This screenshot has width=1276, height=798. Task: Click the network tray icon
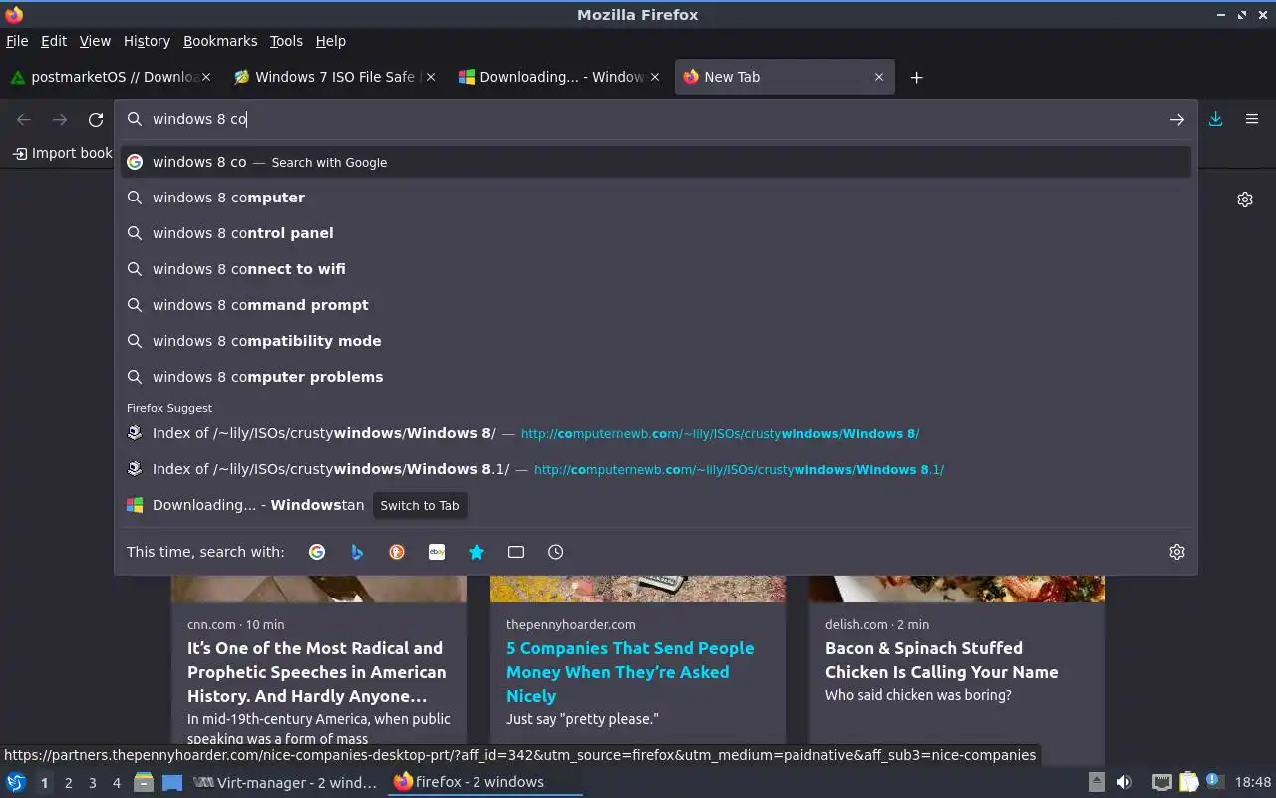pos(1161,782)
